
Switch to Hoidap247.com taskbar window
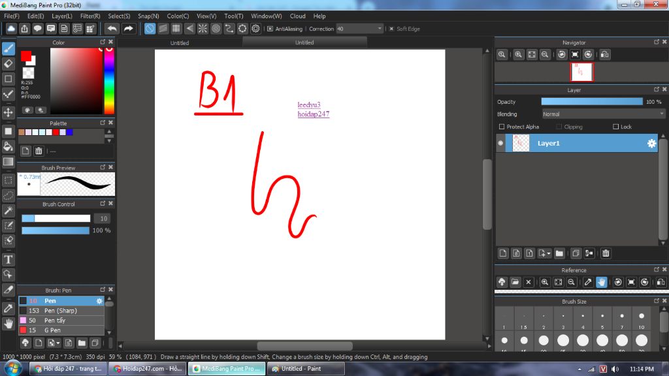coord(148,368)
